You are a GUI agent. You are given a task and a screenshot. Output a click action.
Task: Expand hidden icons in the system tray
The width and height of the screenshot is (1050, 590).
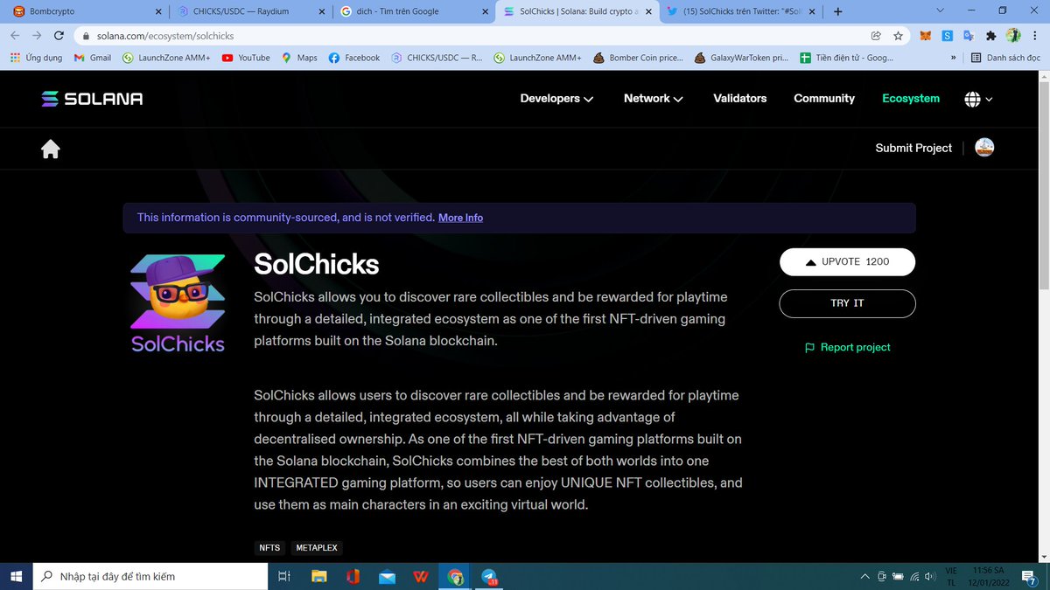click(x=865, y=576)
